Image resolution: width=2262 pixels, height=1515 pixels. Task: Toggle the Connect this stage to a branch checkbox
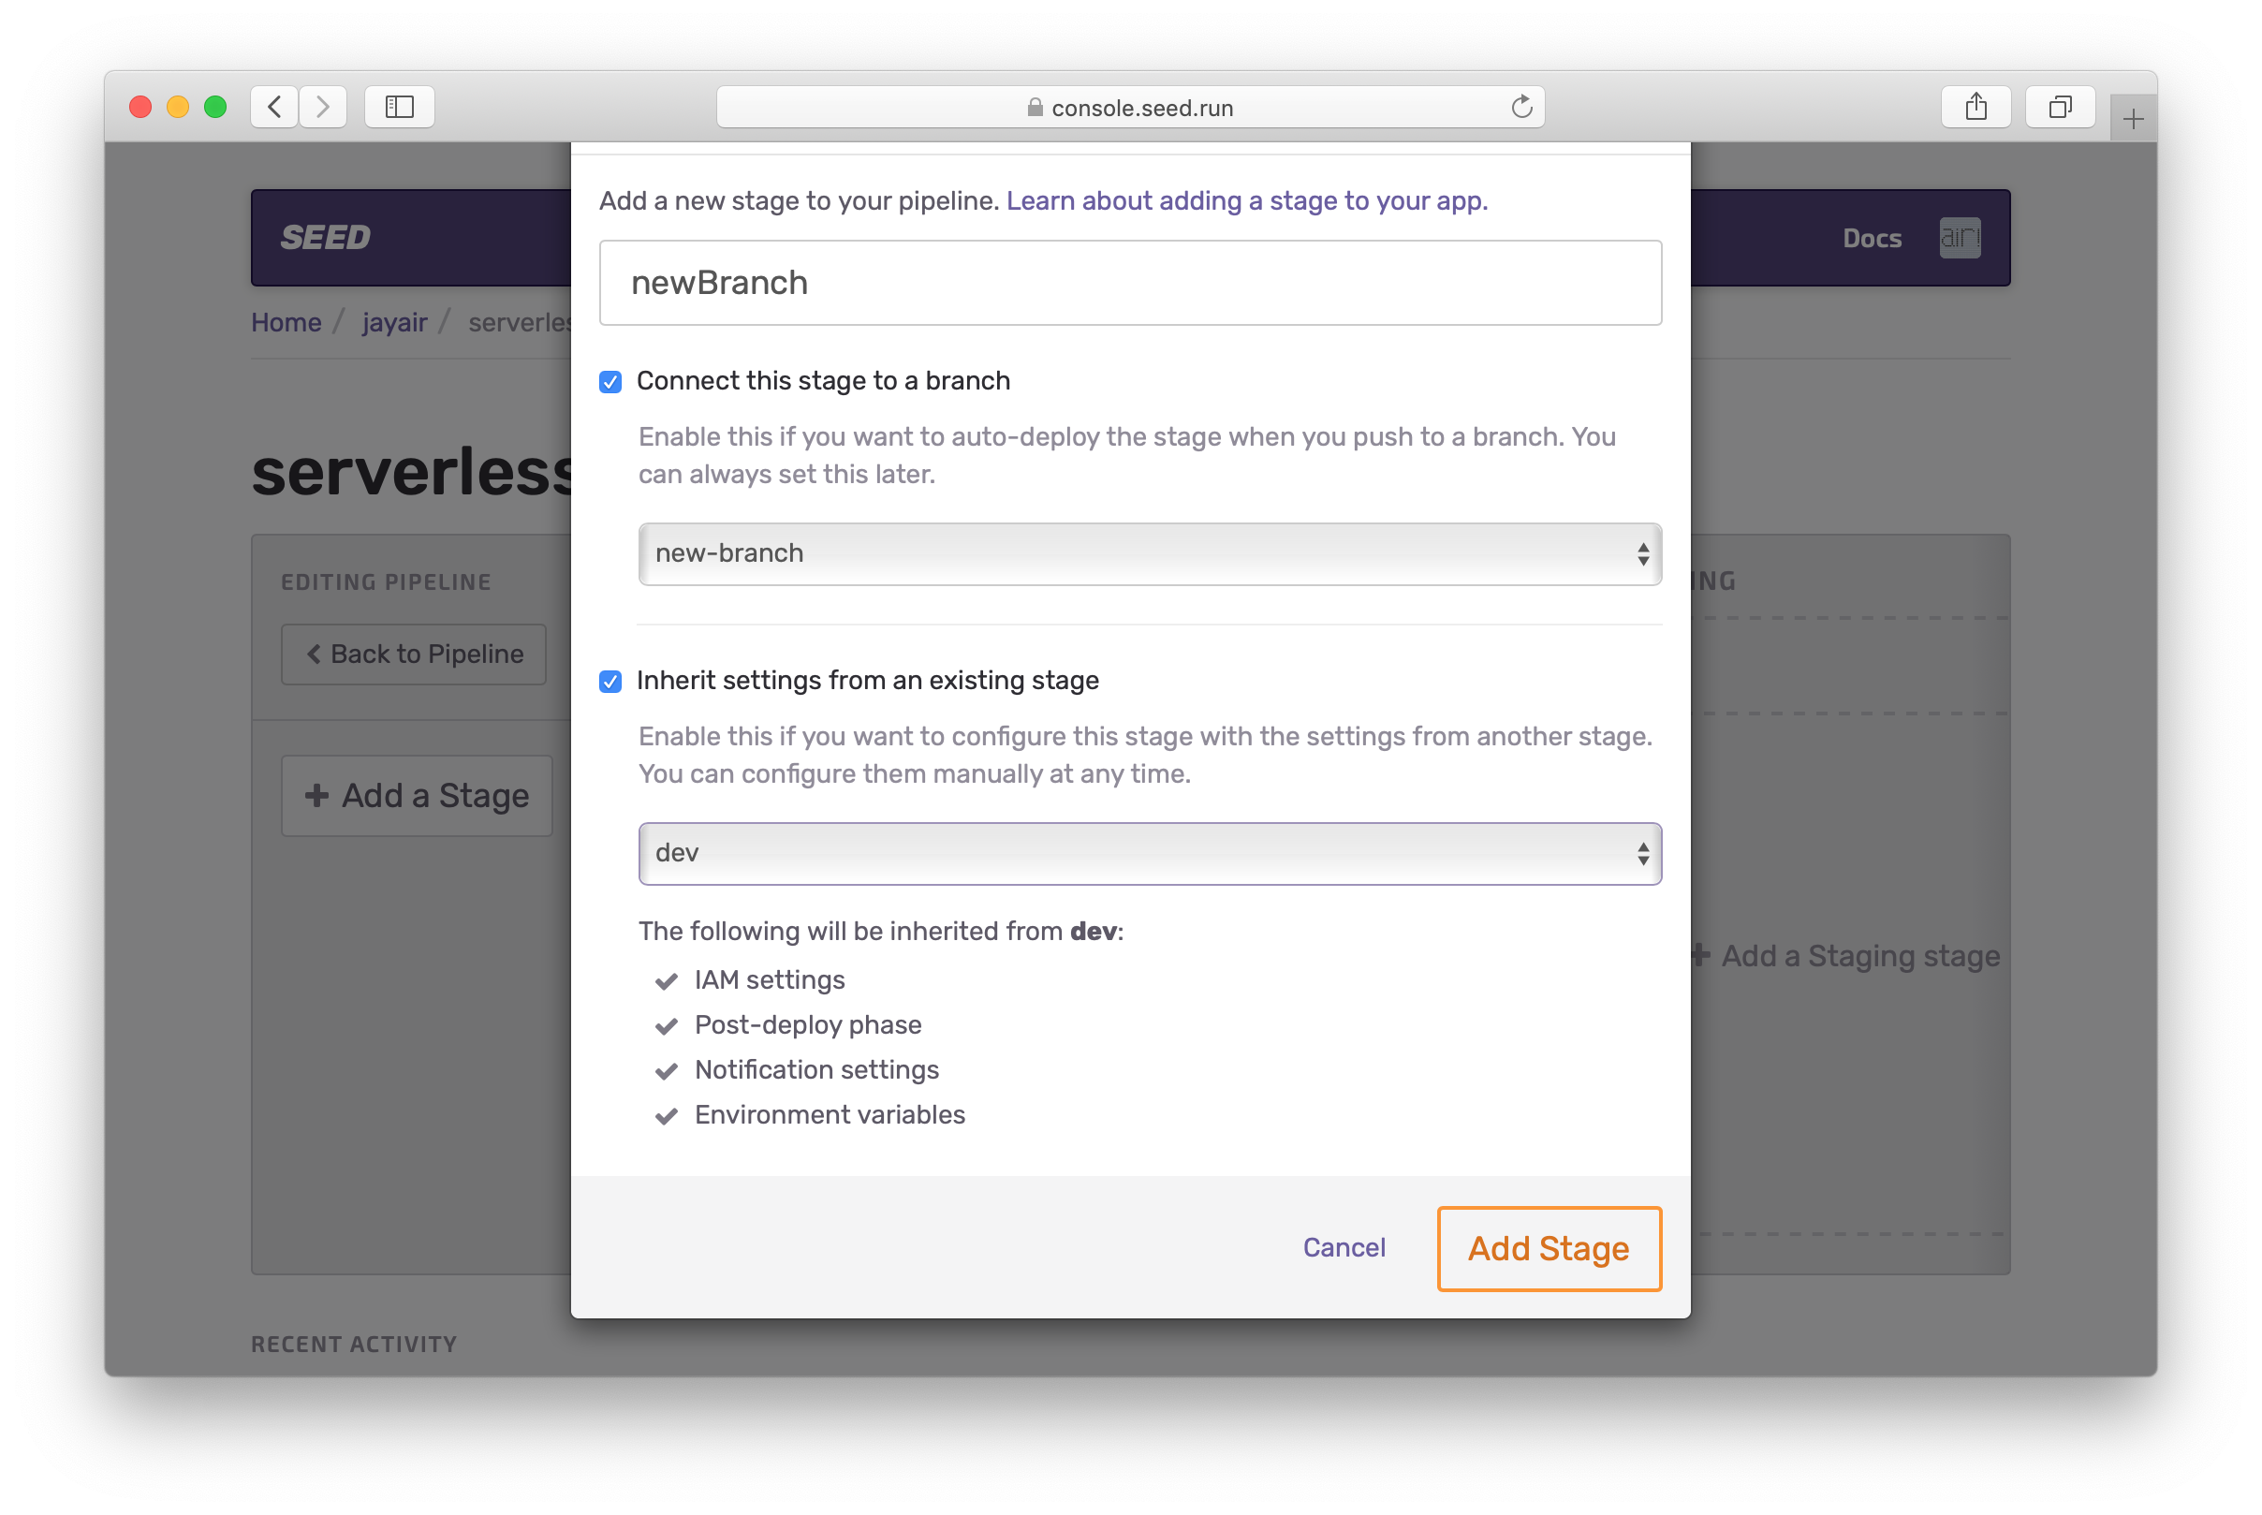click(x=610, y=380)
